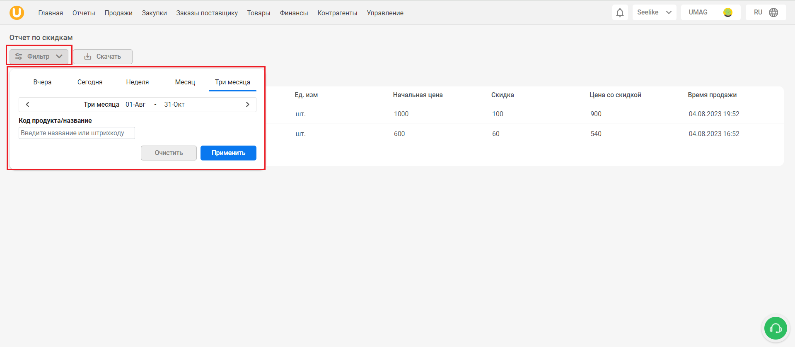
Task: Select the Сегодня period tab
Action: coord(90,82)
